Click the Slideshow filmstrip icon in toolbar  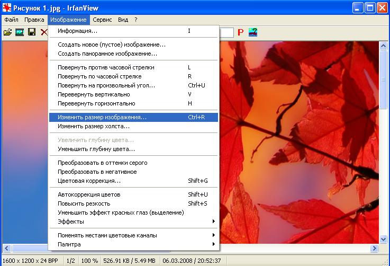click(20, 32)
